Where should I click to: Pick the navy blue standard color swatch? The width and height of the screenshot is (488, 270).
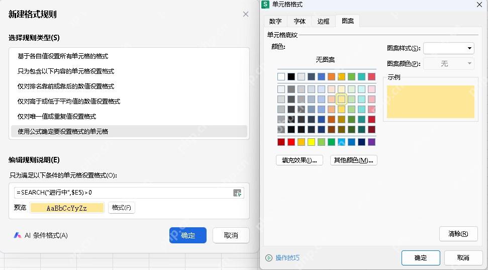pos(362,142)
